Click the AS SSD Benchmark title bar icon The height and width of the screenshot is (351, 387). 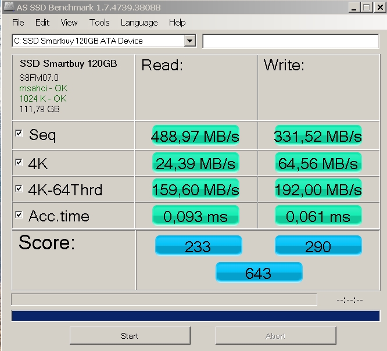click(9, 6)
